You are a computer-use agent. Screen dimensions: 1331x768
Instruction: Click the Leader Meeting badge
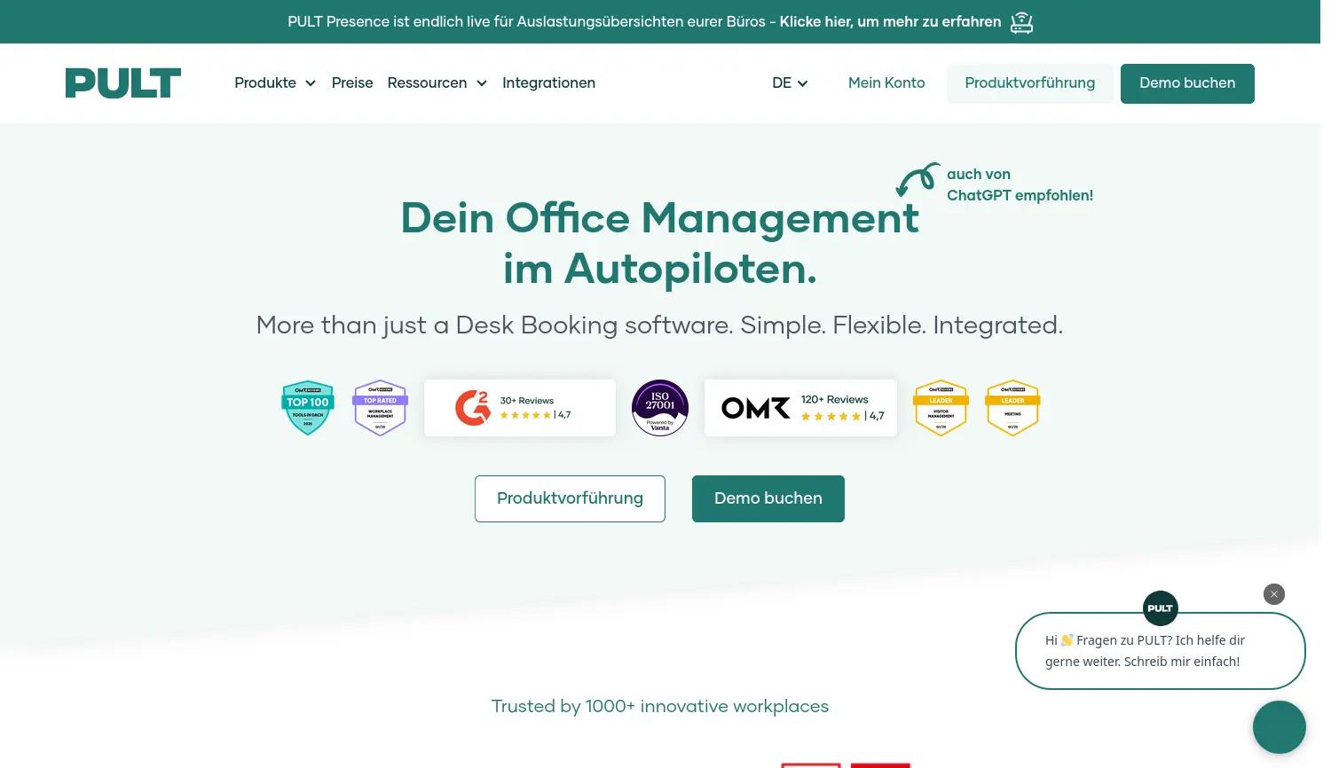(1012, 407)
